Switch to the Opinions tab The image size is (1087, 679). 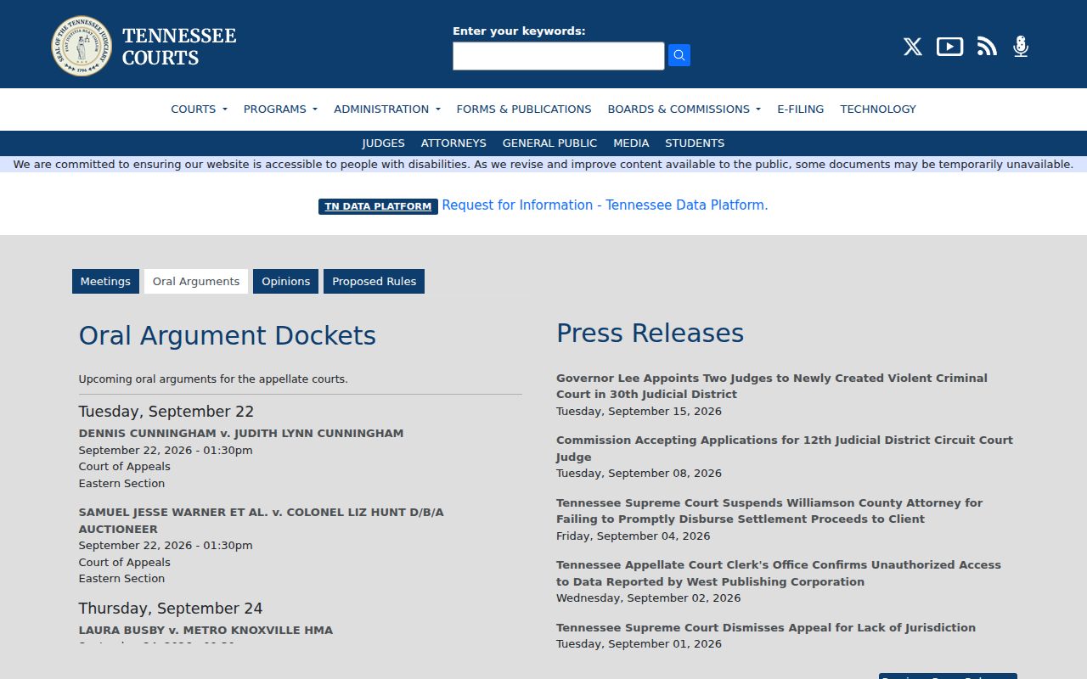click(286, 281)
